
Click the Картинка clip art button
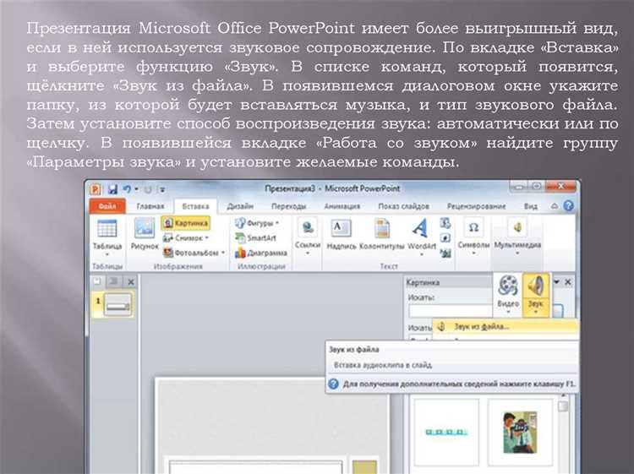point(186,223)
